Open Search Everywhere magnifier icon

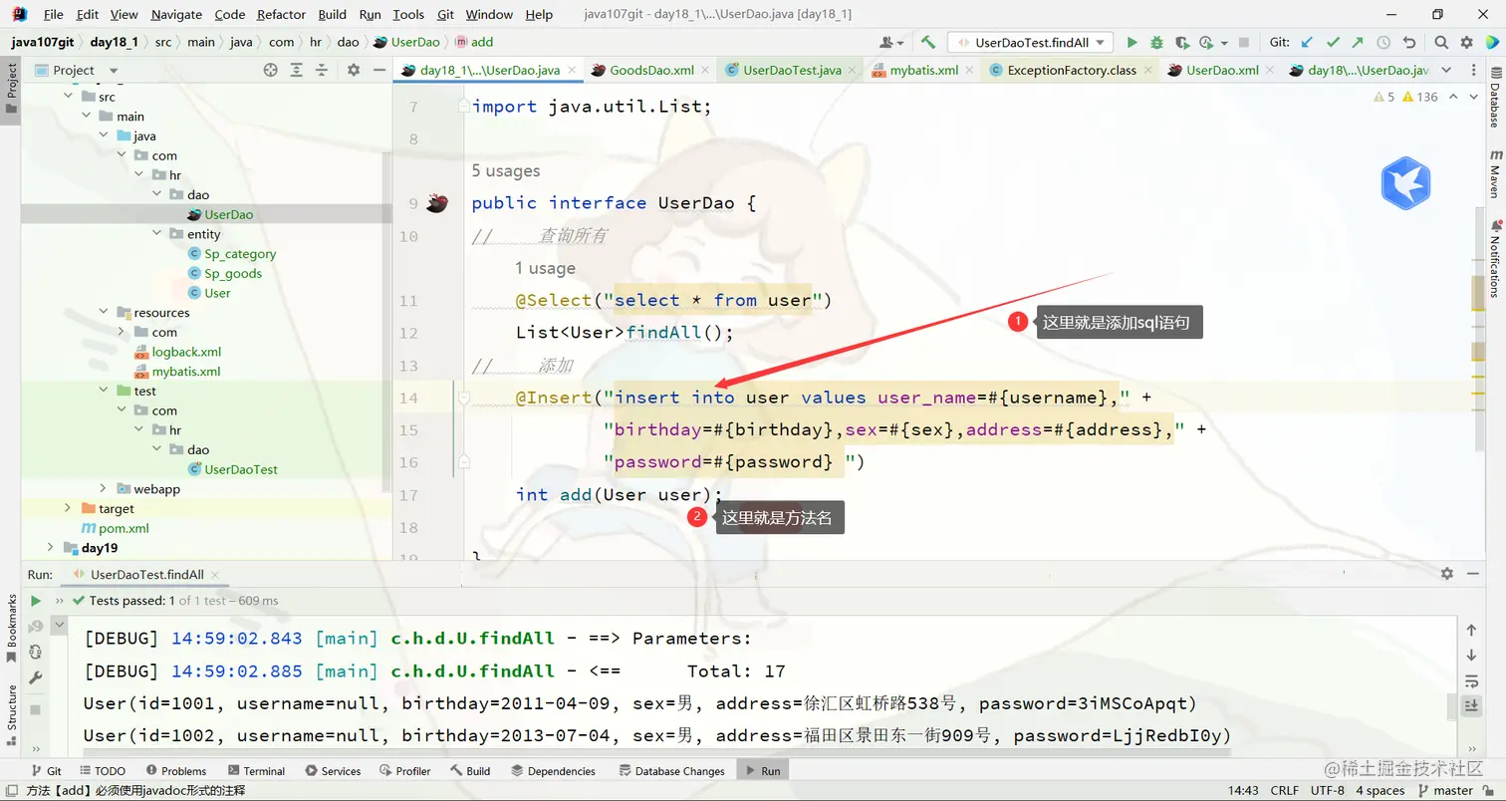(1441, 43)
